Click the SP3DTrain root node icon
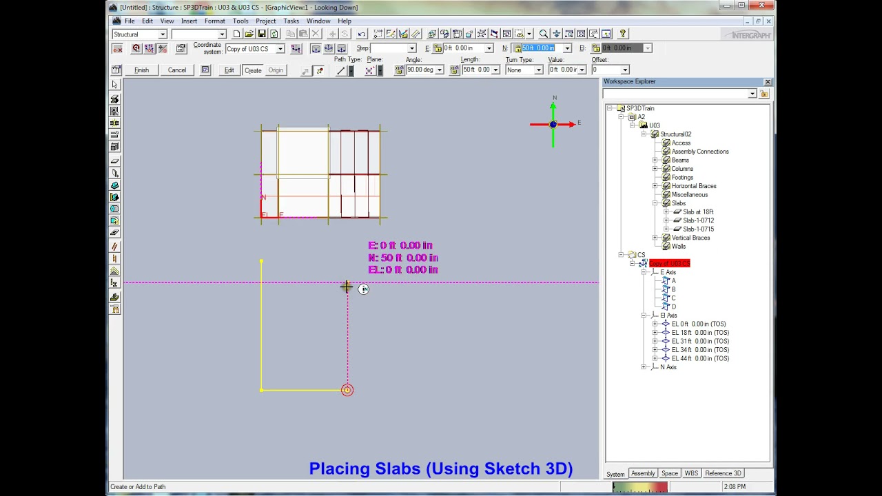This screenshot has height=496, width=882. tap(621, 108)
